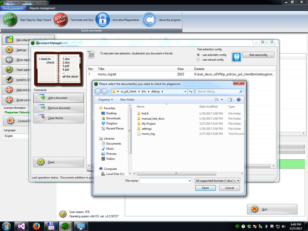Image resolution: width=308 pixels, height=231 pixels.
Task: Switch to the Quick commands tab
Action: 13,8
